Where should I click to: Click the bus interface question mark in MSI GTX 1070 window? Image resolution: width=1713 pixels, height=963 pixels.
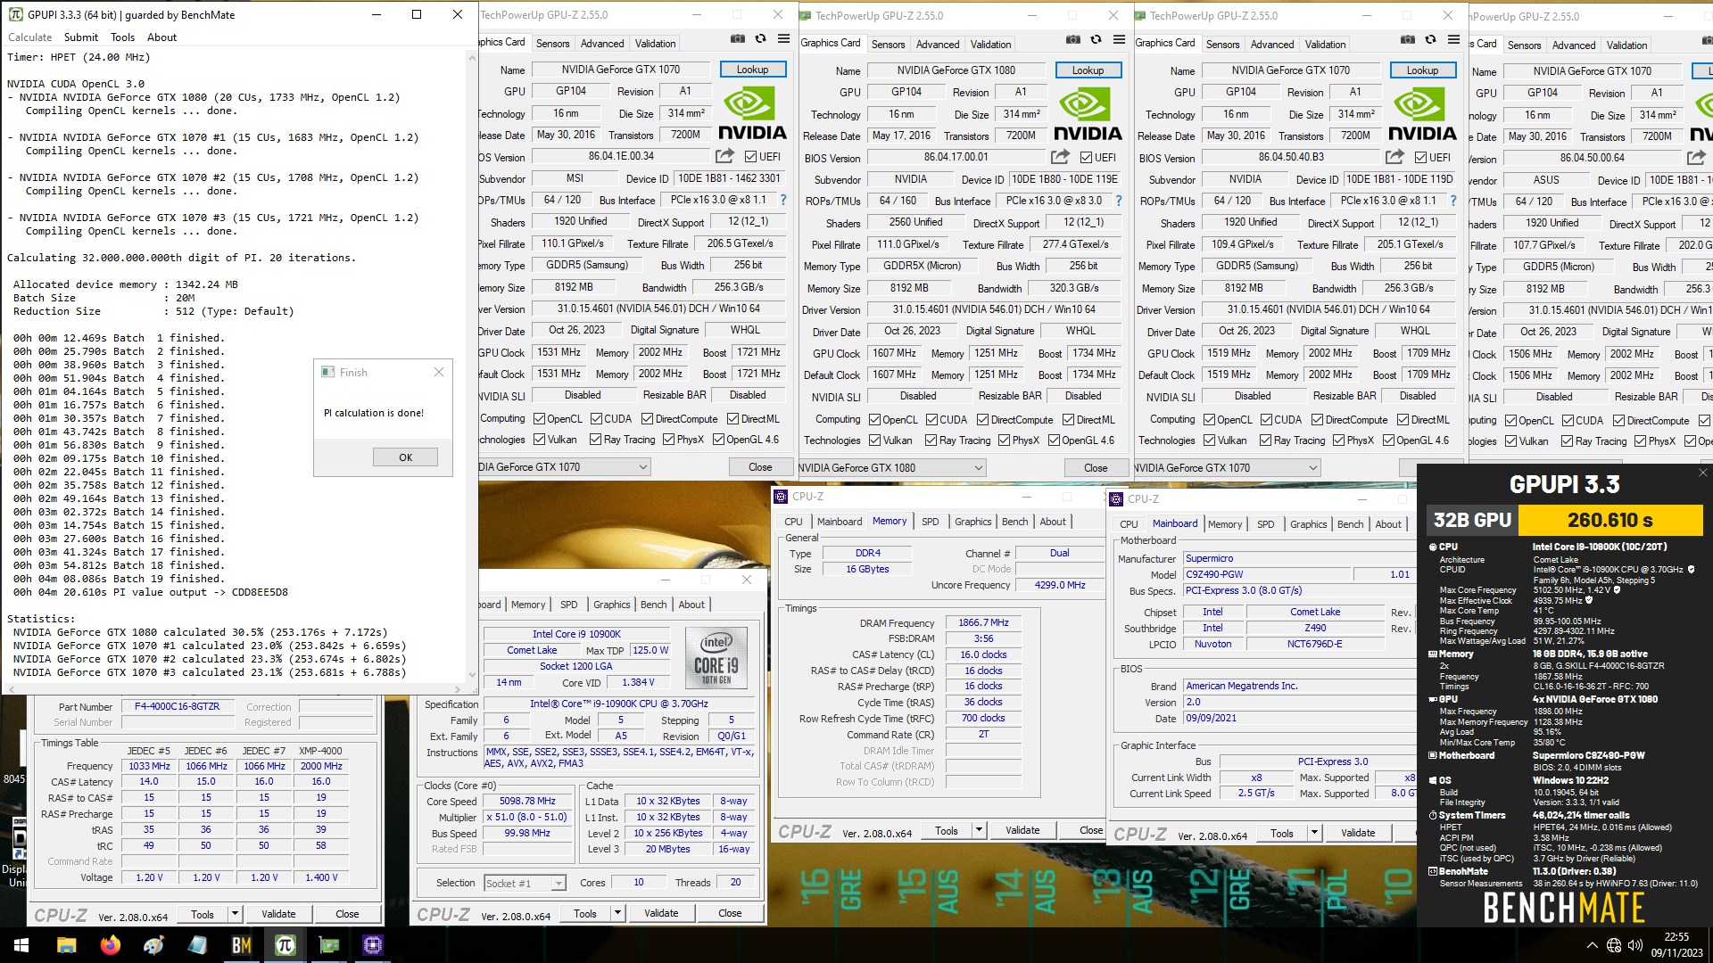[783, 200]
